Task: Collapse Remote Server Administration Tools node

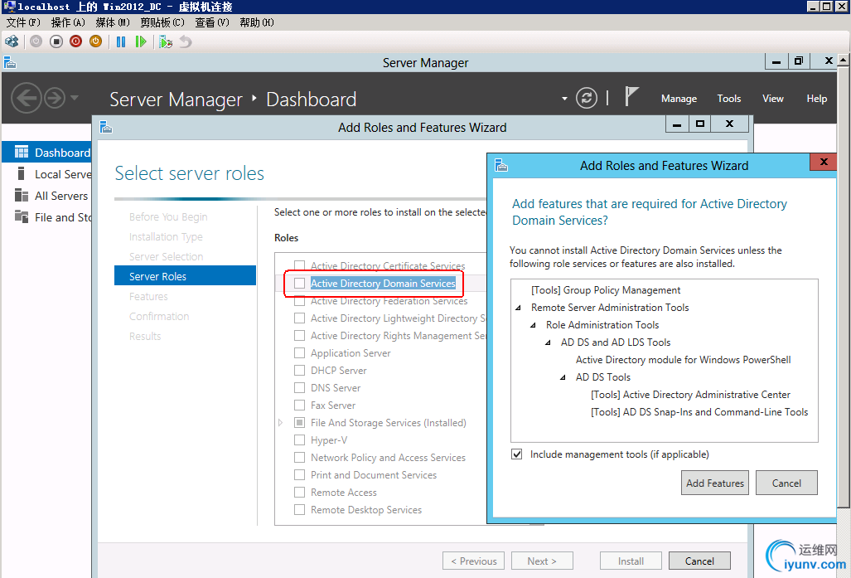Action: tap(519, 308)
